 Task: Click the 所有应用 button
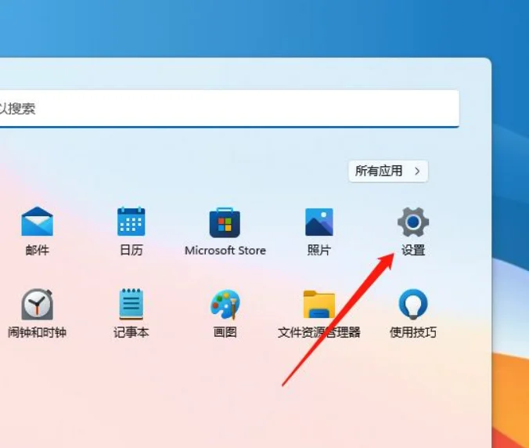(388, 172)
